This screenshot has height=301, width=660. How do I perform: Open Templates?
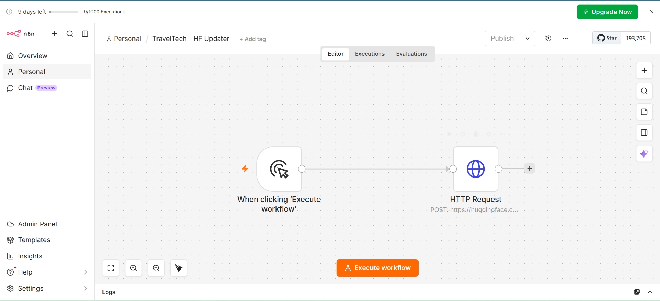coord(47,240)
